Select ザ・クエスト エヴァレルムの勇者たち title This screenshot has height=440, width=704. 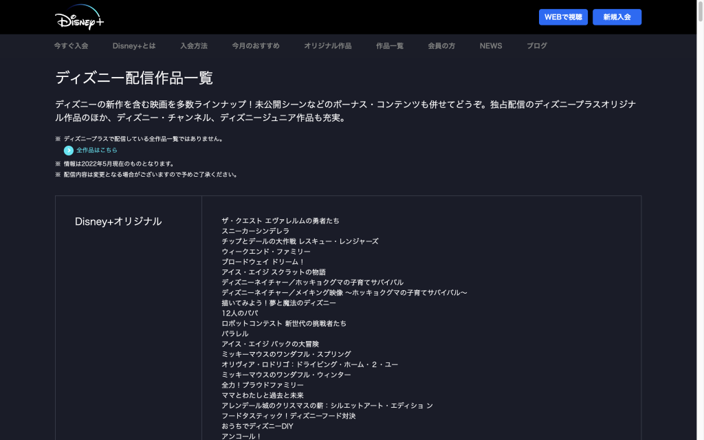click(x=280, y=221)
